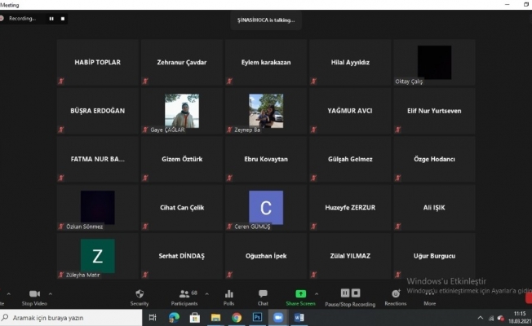Stop the recording using the square button
532x326 pixels.
(63, 18)
